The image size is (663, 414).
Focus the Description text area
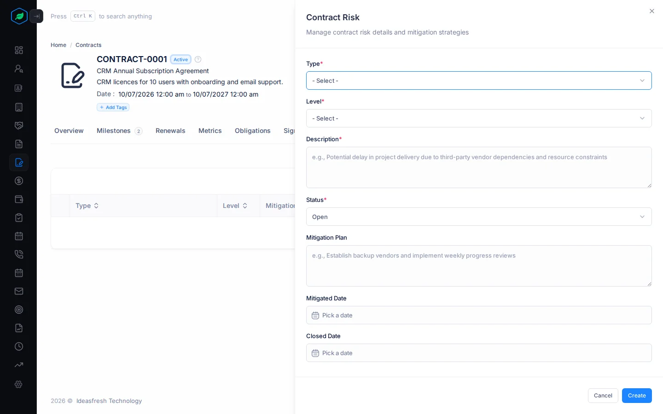tap(479, 167)
